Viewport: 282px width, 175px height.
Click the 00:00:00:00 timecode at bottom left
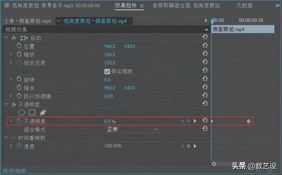coord(14,171)
